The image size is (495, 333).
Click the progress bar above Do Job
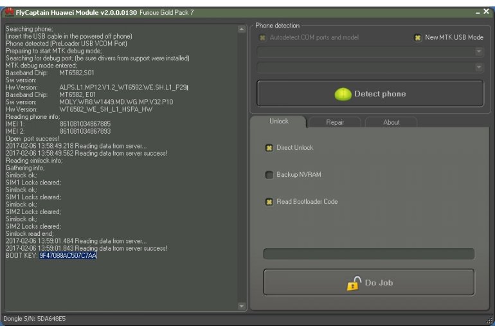coord(369,254)
